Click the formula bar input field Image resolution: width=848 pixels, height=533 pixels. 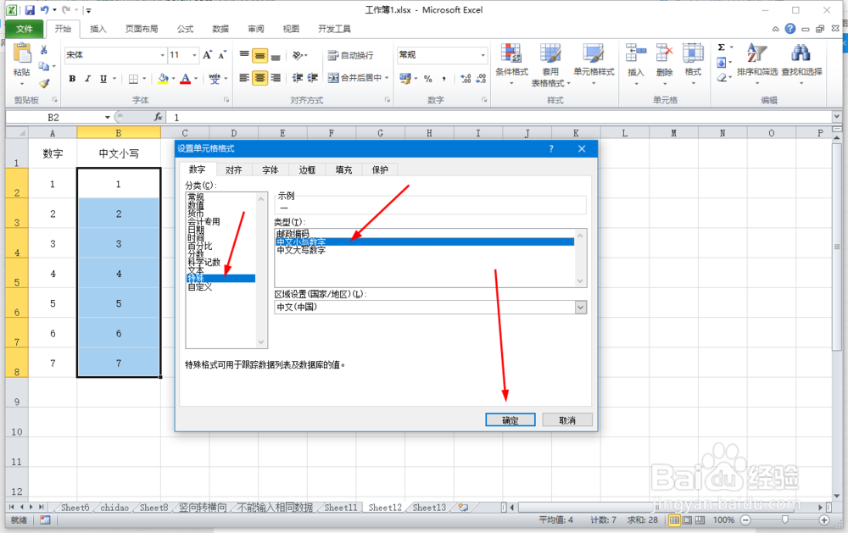pyautogui.click(x=500, y=117)
